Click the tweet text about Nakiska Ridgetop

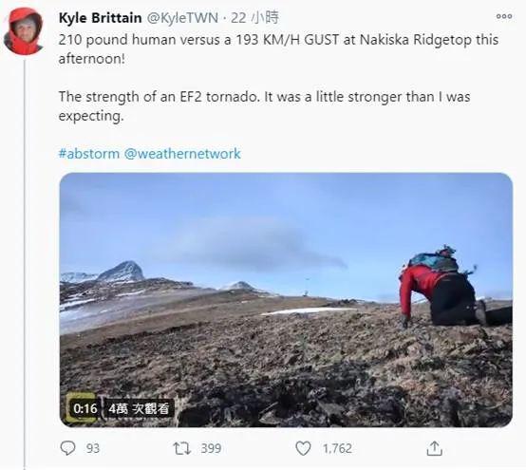coord(278,49)
